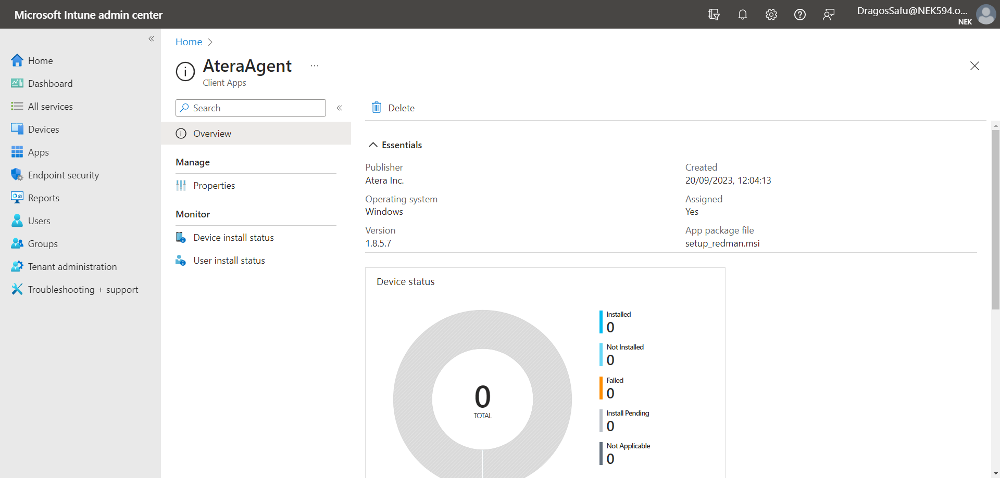
Task: Click the publisher value Atera Inc.
Action: click(x=384, y=180)
